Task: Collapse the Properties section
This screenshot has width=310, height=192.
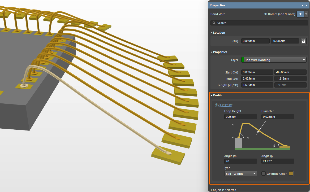Action: [x=212, y=52]
